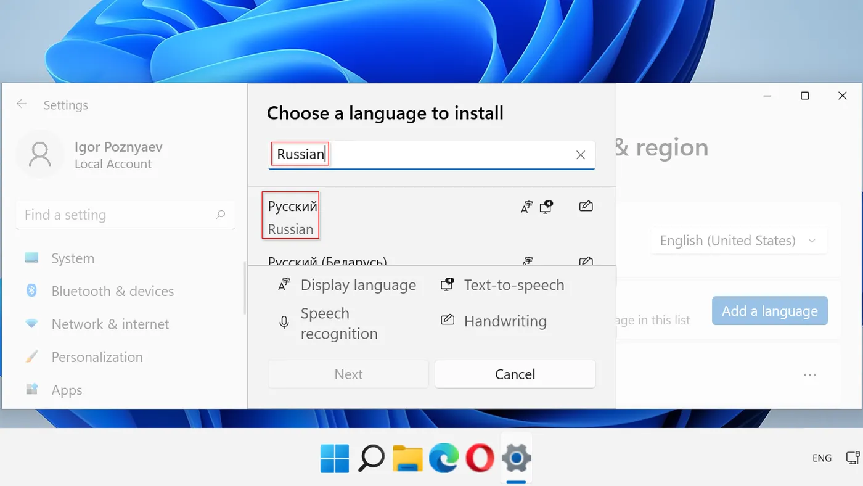This screenshot has height=486, width=863.
Task: Open File Explorer from the taskbar
Action: [407, 458]
